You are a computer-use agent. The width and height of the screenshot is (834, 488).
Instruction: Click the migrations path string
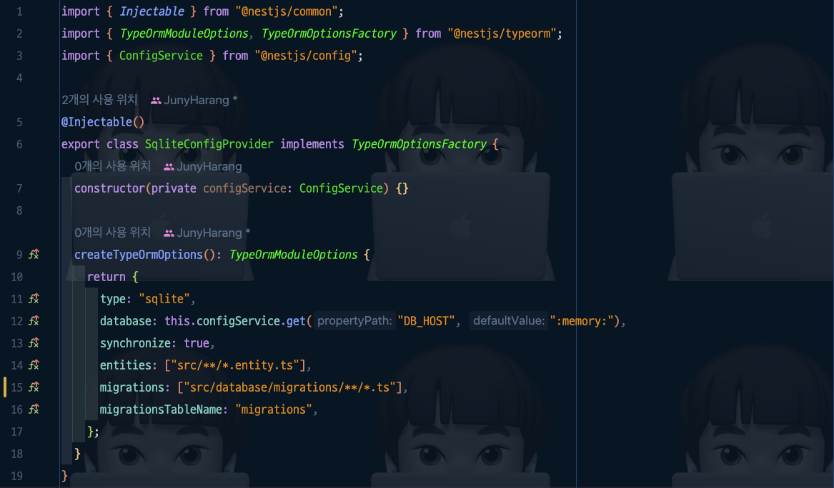[289, 387]
